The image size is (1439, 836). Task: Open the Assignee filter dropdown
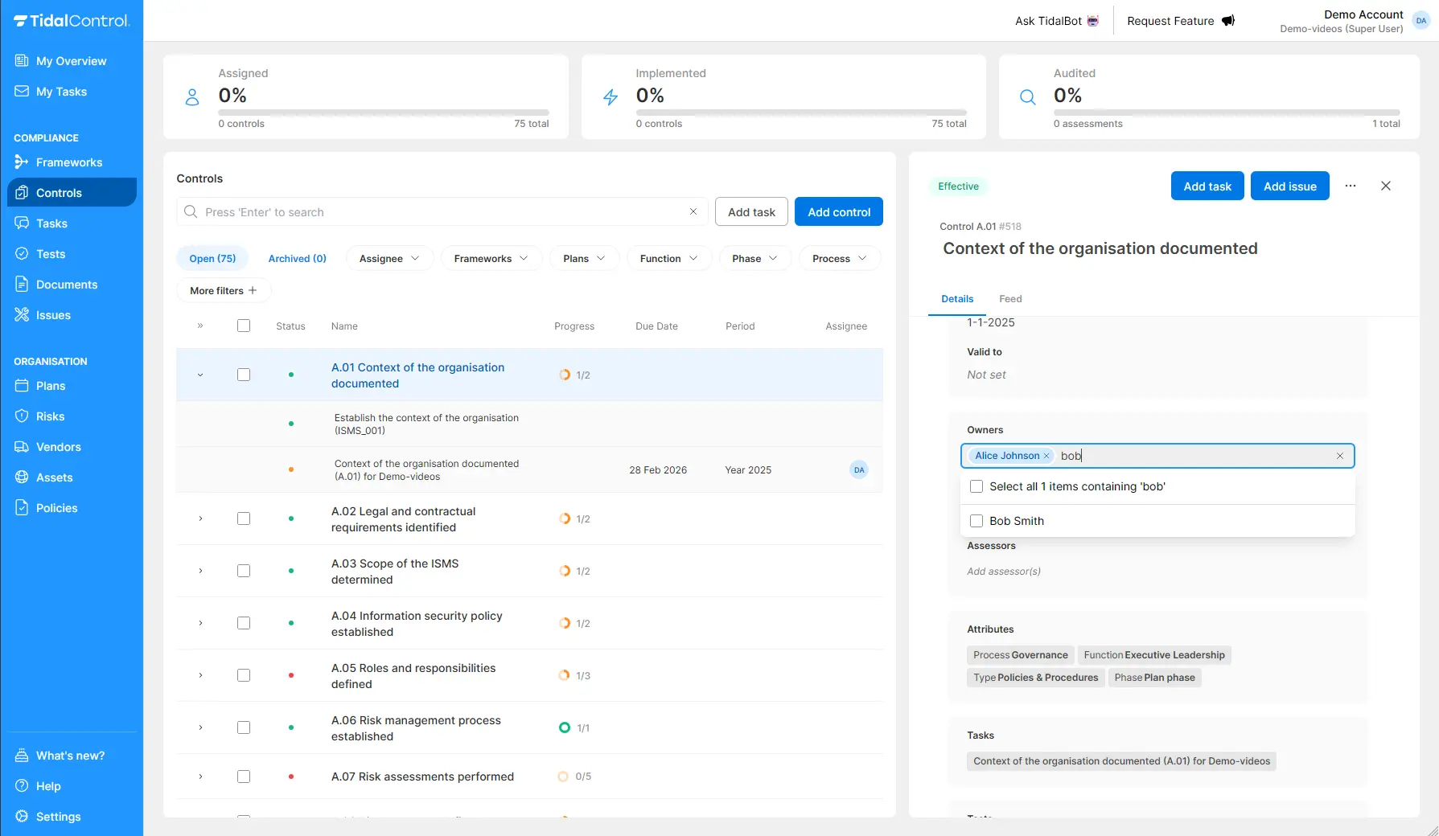[x=389, y=259]
